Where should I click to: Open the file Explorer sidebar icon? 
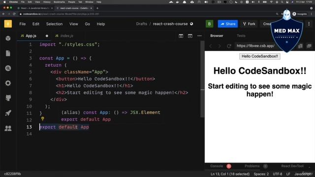tap(8, 54)
